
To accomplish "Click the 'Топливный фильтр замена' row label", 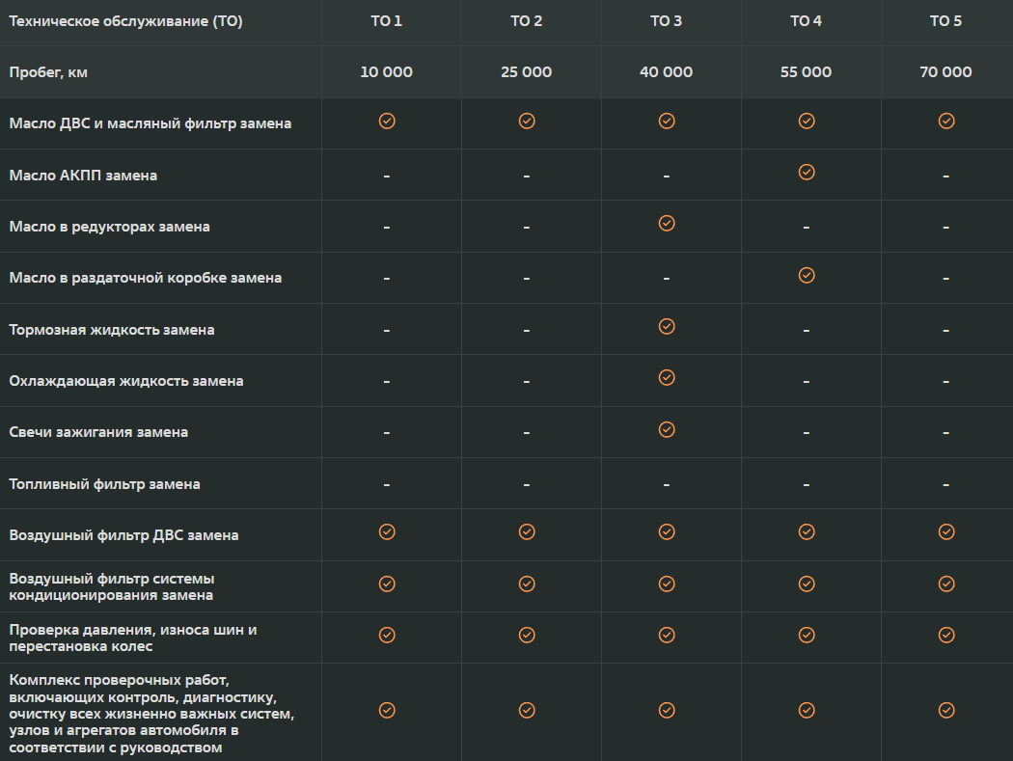I will [x=104, y=484].
